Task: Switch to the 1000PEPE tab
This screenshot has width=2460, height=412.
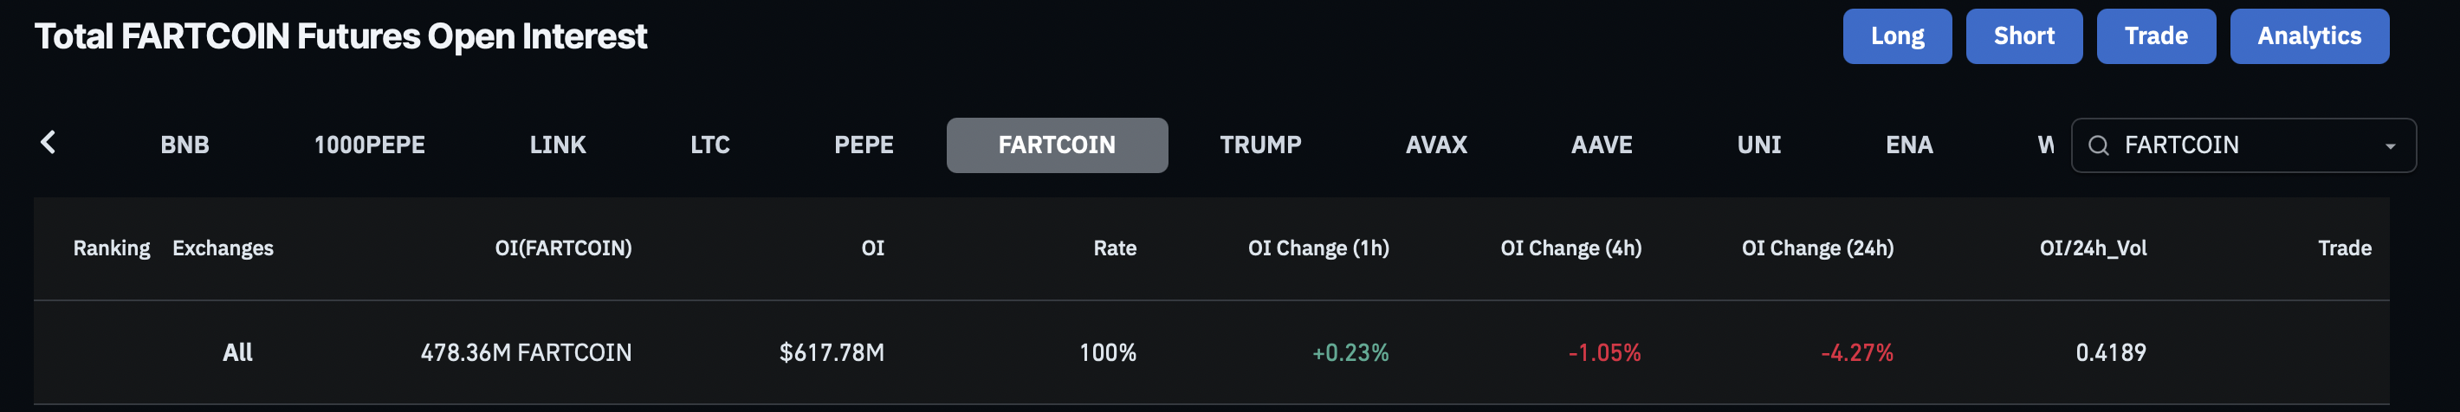Action: click(x=370, y=145)
